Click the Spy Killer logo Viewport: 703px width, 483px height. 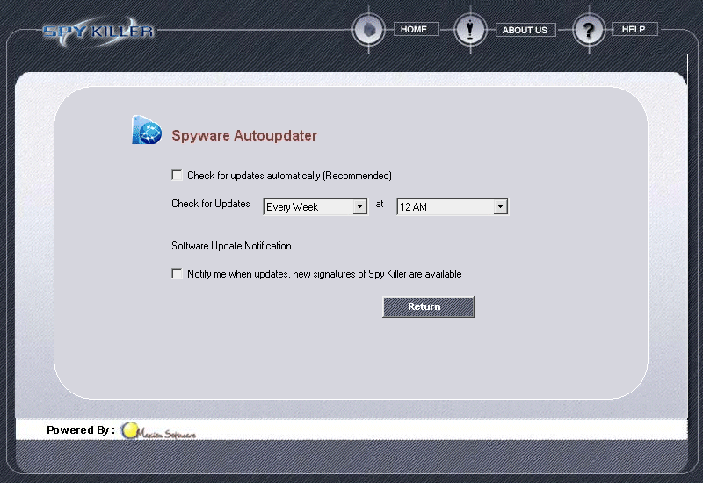(98, 32)
